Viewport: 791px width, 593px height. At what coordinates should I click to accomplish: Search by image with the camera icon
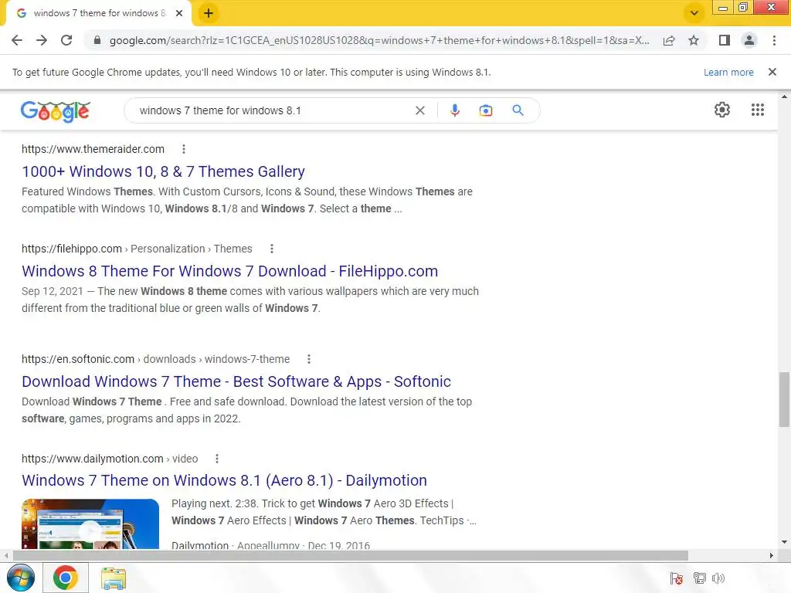(486, 110)
